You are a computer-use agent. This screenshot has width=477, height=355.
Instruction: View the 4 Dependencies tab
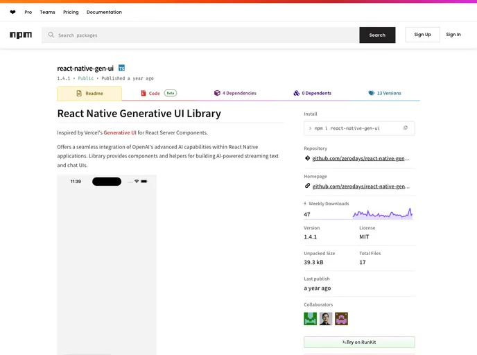235,93
